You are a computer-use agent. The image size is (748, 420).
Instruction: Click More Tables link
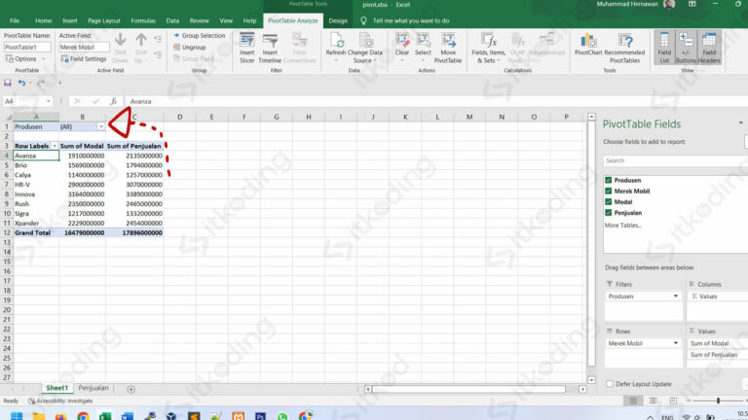coord(623,226)
